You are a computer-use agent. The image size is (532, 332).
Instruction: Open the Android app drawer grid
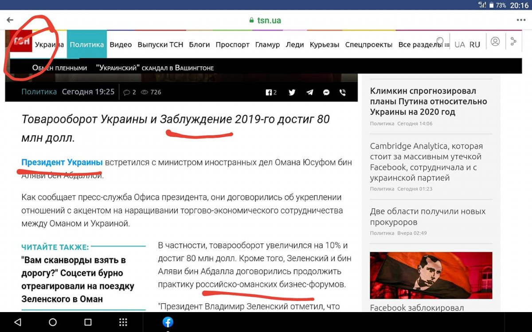click(x=123, y=322)
